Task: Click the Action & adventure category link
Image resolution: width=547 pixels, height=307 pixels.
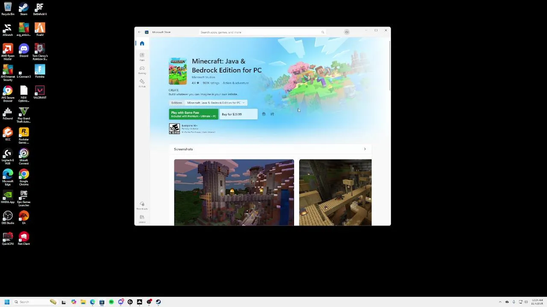Action: pyautogui.click(x=235, y=83)
